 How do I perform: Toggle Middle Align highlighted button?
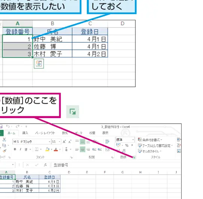tap(82, 142)
